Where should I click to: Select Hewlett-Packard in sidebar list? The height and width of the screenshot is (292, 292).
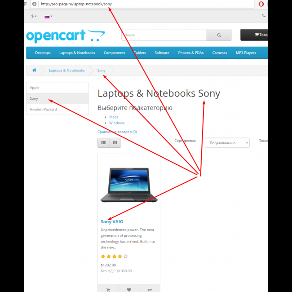[58, 109]
